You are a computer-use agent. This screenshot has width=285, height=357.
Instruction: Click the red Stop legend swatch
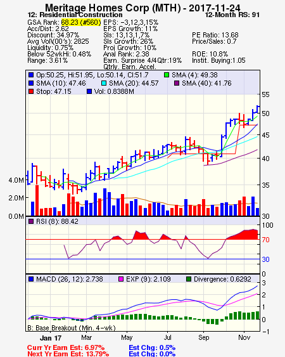(31, 91)
